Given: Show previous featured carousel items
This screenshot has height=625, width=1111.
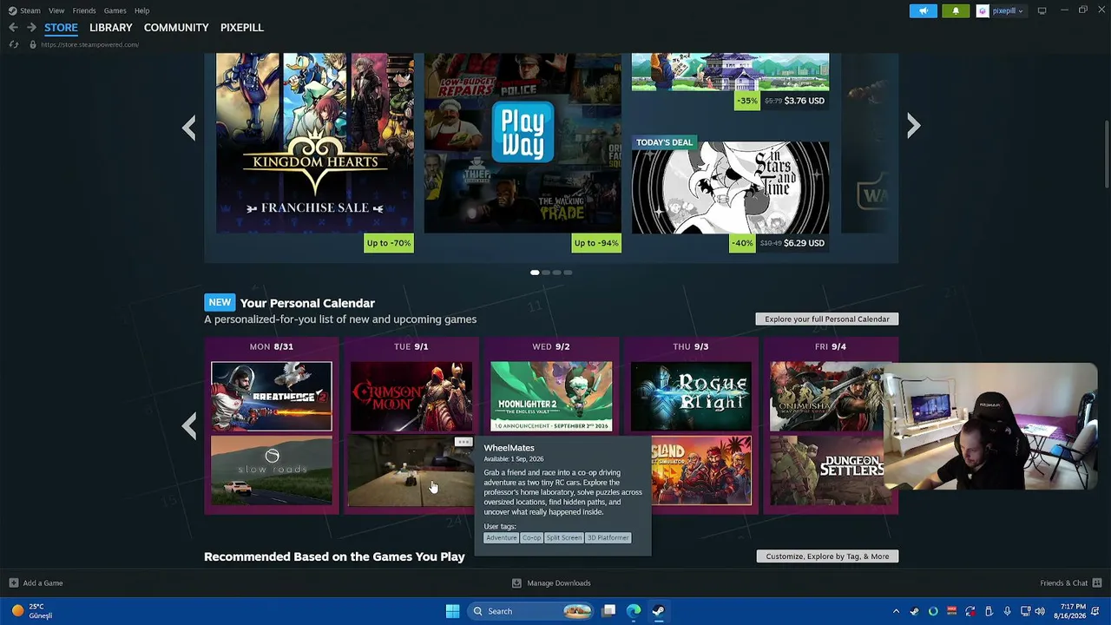Looking at the screenshot, I should click(189, 128).
